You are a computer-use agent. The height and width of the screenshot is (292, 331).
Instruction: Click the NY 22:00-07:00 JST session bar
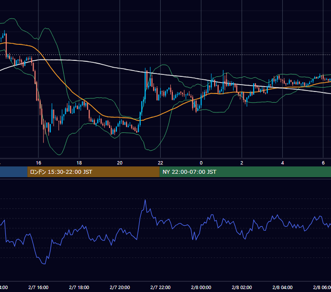pos(245,172)
